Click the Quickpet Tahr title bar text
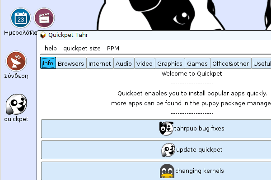This screenshot has width=271, height=180. [x=68, y=35]
